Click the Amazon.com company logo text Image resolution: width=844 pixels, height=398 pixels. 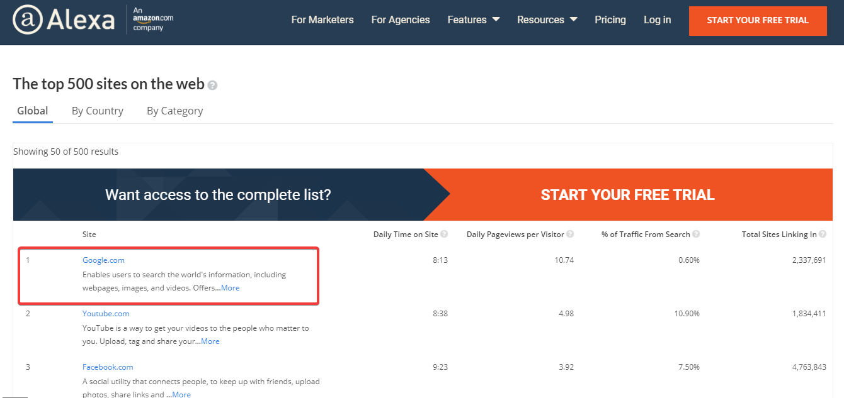pos(153,19)
